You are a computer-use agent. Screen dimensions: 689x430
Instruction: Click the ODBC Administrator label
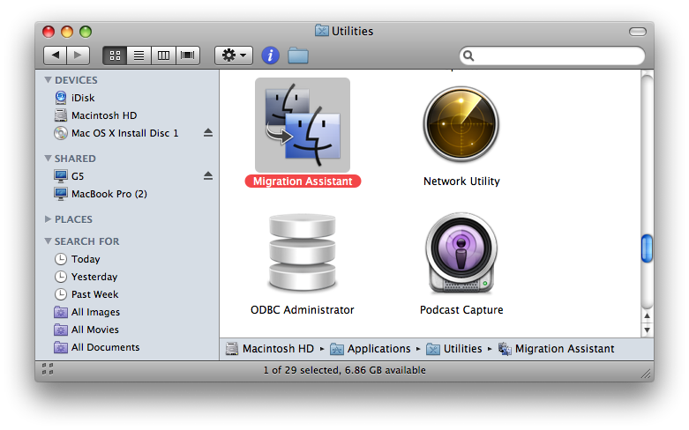pos(303,310)
